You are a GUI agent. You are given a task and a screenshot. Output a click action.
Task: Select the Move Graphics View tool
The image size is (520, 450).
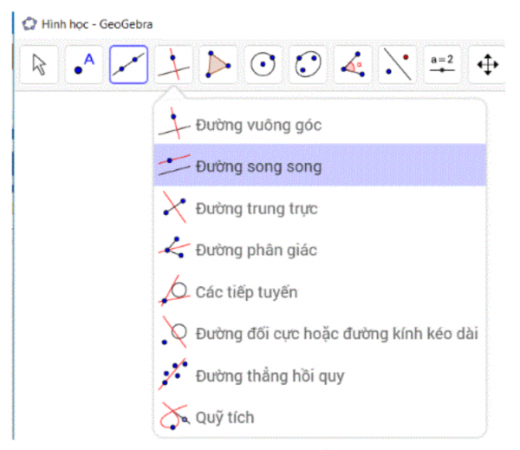pos(486,64)
